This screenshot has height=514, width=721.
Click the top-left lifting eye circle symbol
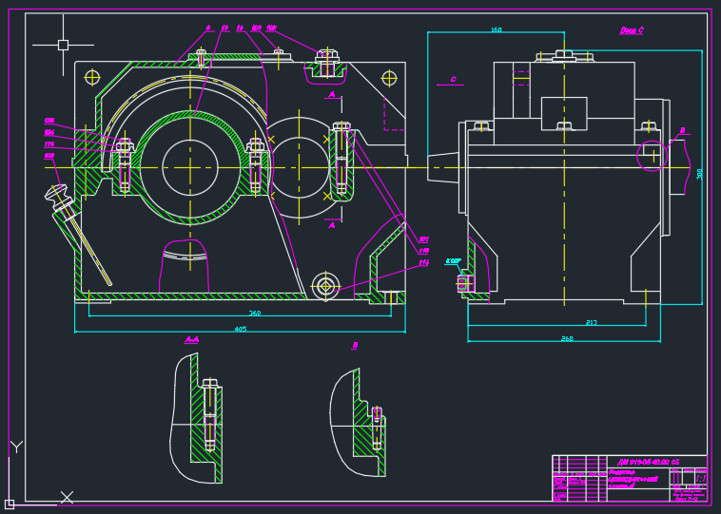coord(92,77)
